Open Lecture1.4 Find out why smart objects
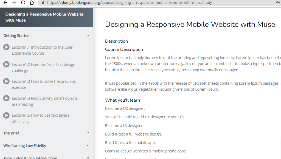Screen dimensions: 281x159 click(45, 101)
